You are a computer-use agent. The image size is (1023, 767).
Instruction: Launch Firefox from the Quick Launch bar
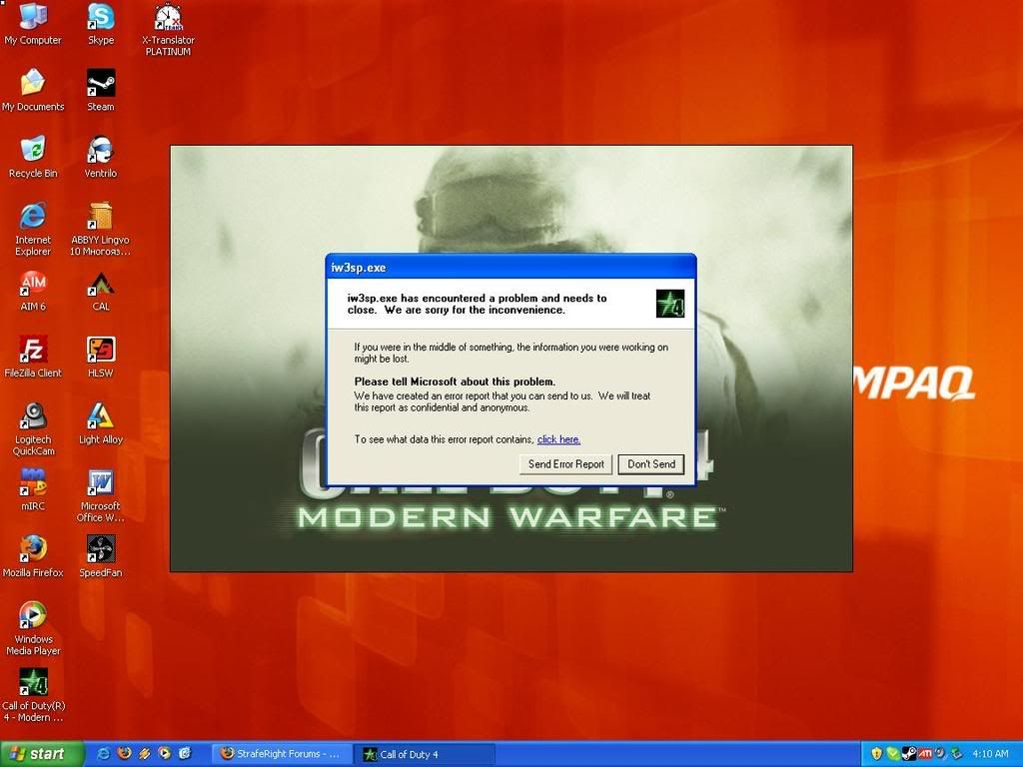(124, 754)
